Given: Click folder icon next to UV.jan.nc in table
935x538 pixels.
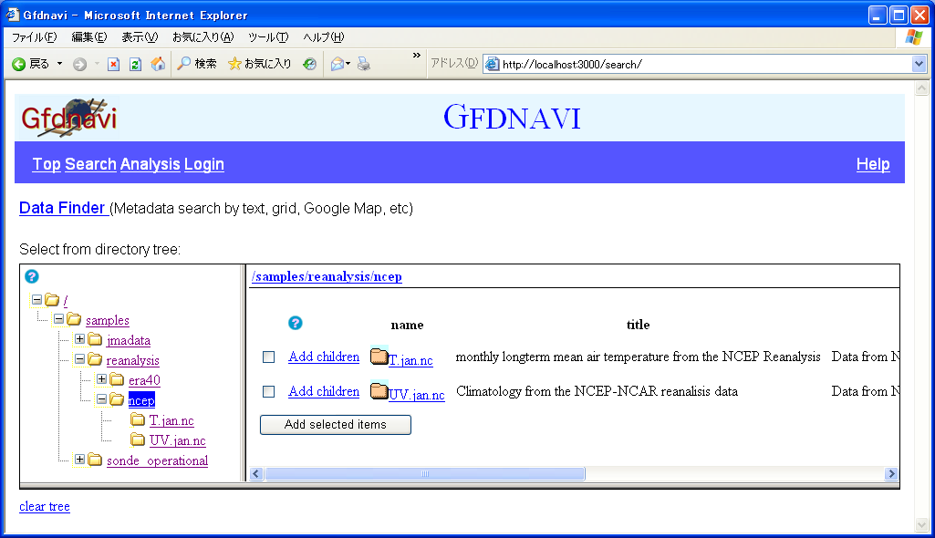Looking at the screenshot, I should pos(379,391).
